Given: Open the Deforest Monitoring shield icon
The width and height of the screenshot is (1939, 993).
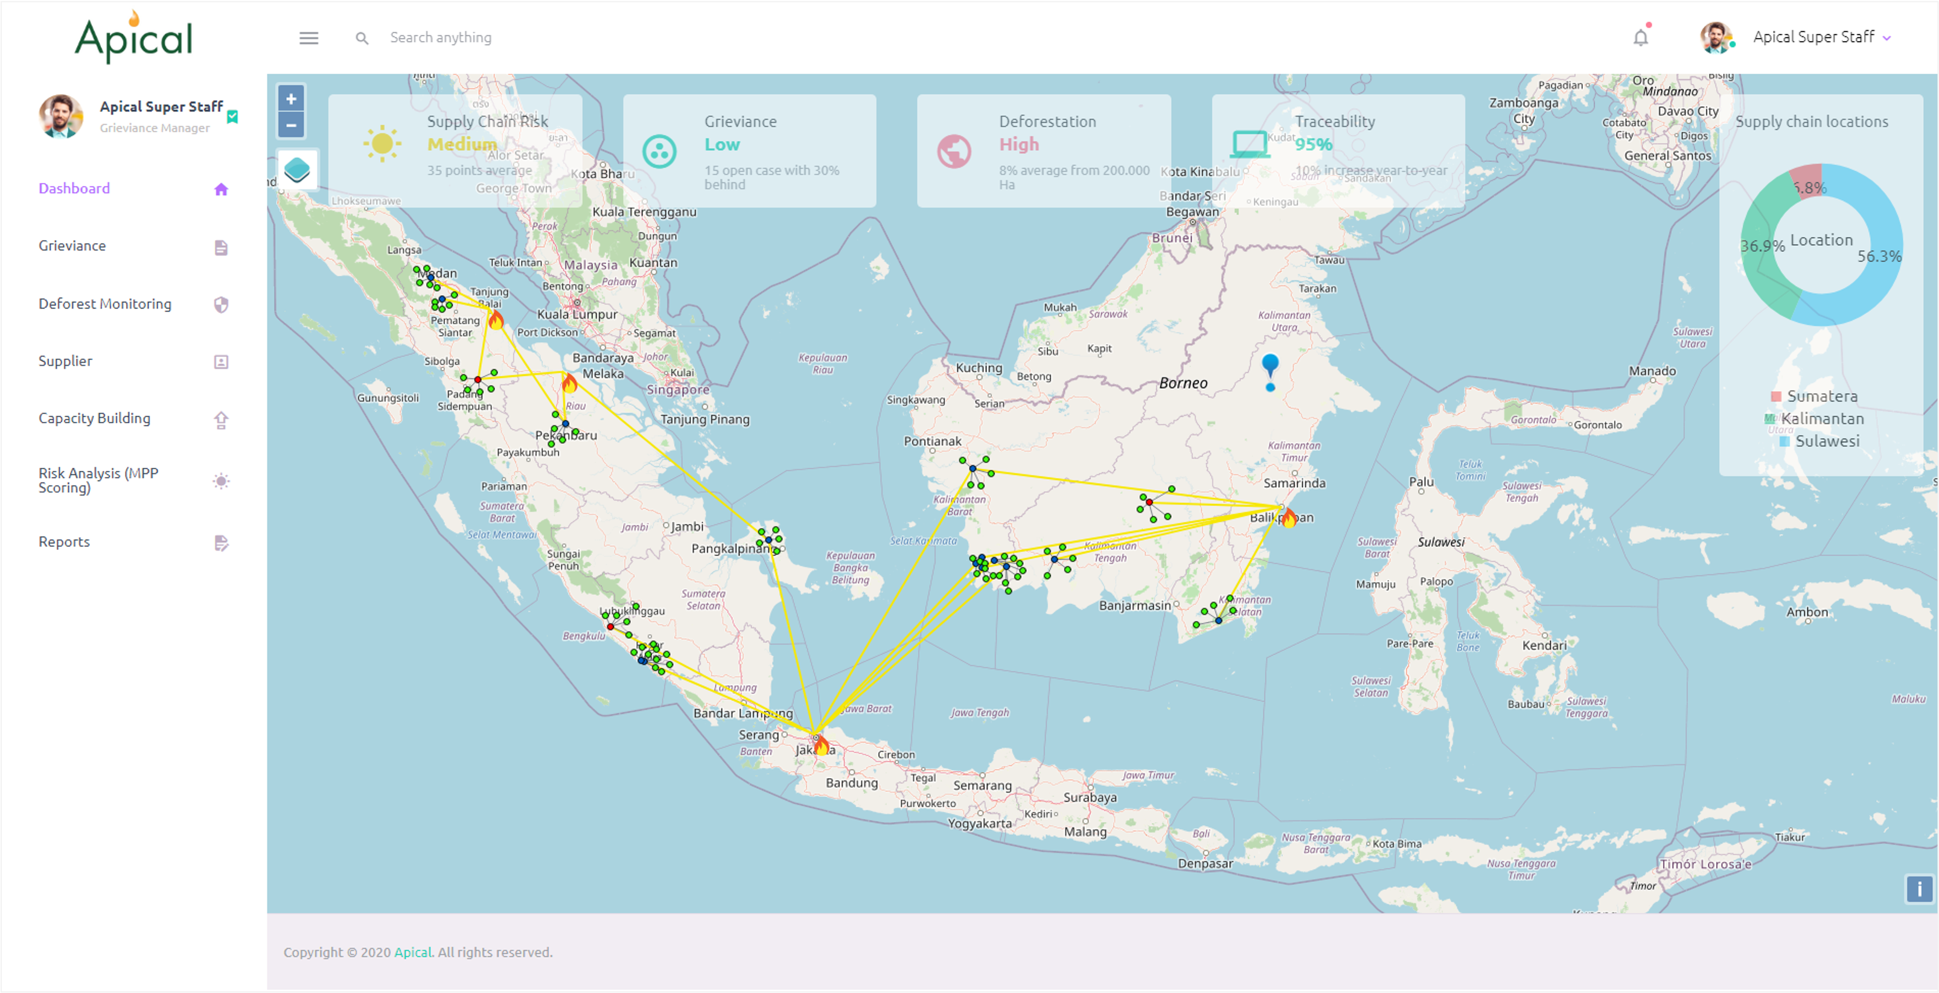Looking at the screenshot, I should click(220, 304).
